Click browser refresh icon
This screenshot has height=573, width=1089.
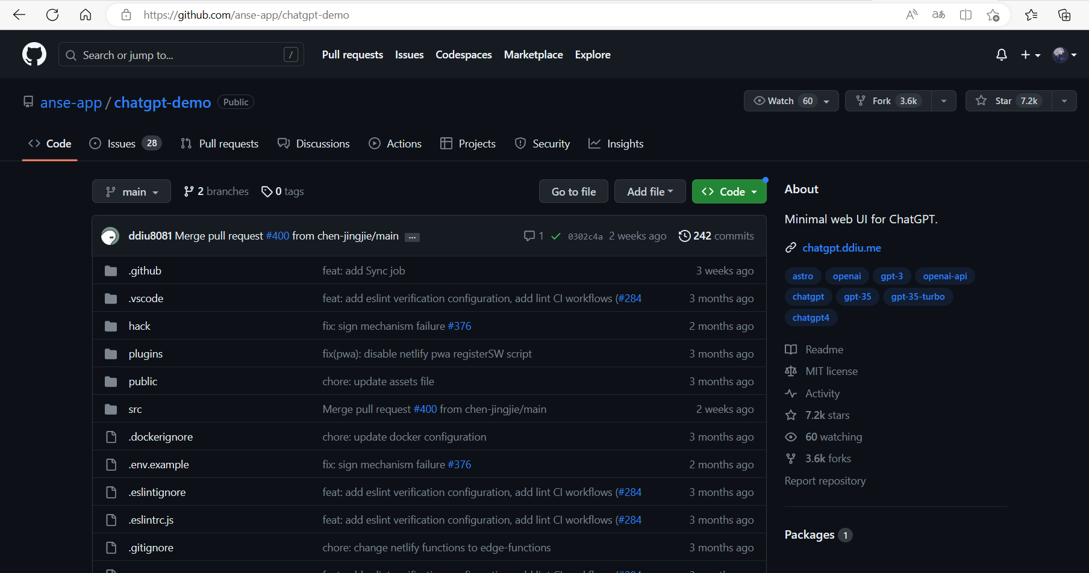52,15
